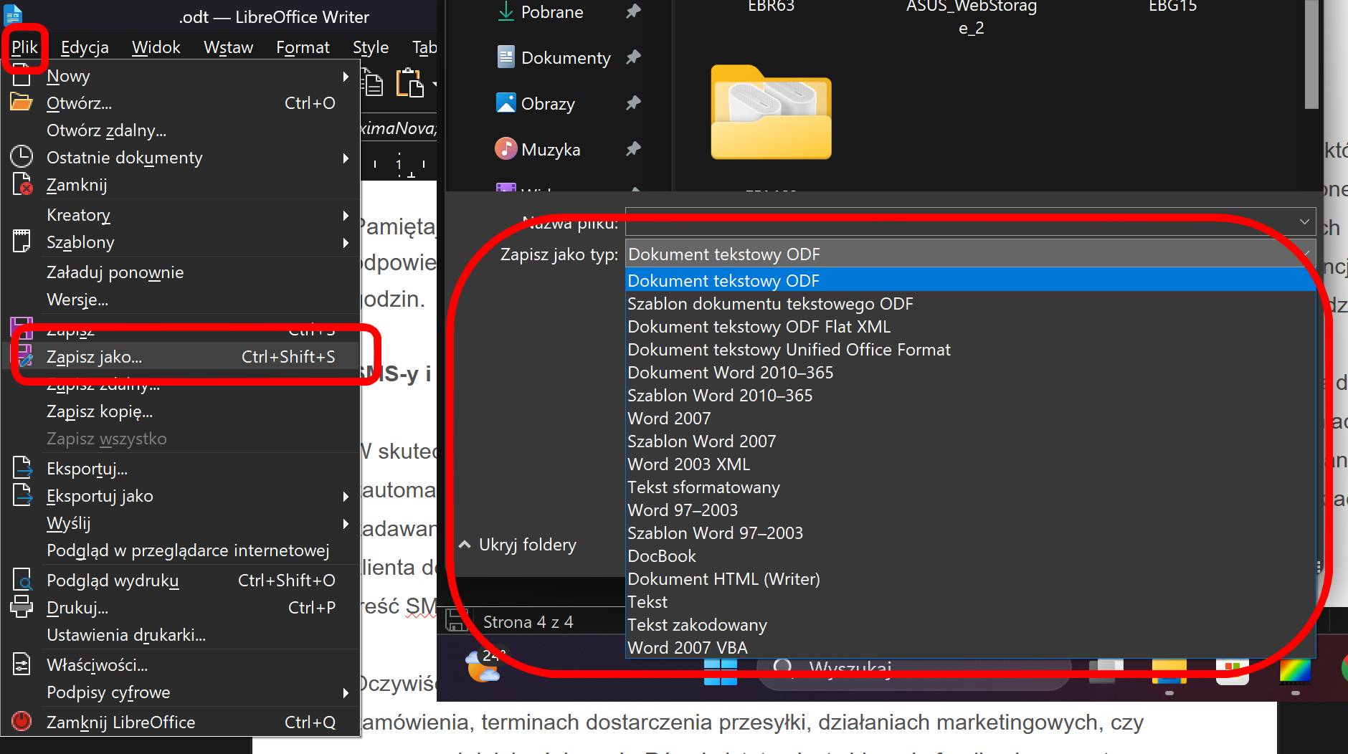1348x754 pixels.
Task: Click the pin icon next to Muzyka
Action: [633, 149]
